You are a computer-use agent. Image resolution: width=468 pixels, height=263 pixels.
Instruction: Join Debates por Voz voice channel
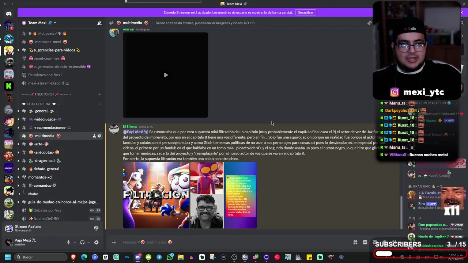tap(61, 210)
